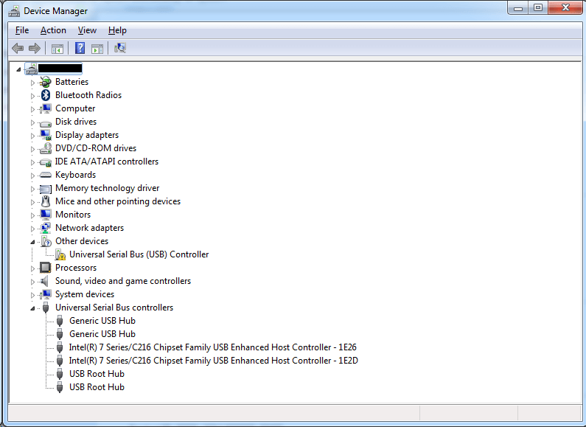The width and height of the screenshot is (586, 427).
Task: Open the View menu
Action: 87,30
